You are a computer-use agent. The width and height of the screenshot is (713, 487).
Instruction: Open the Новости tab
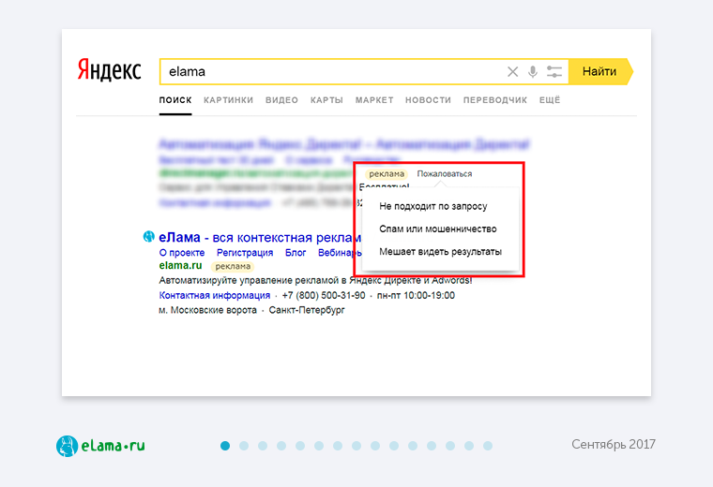pos(428,100)
